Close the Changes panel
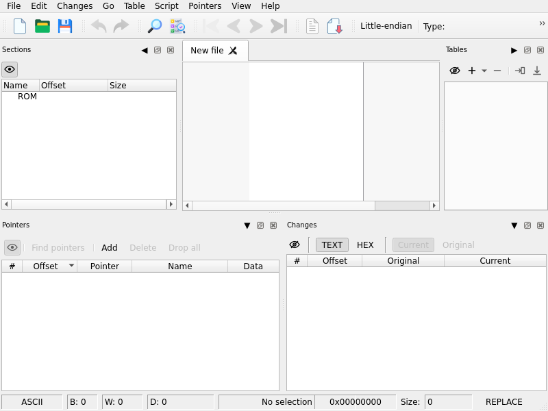This screenshot has width=548, height=411. point(540,225)
